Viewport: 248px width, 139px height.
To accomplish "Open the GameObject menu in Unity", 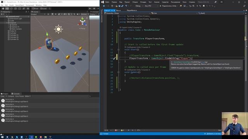I will [x=20, y=5].
